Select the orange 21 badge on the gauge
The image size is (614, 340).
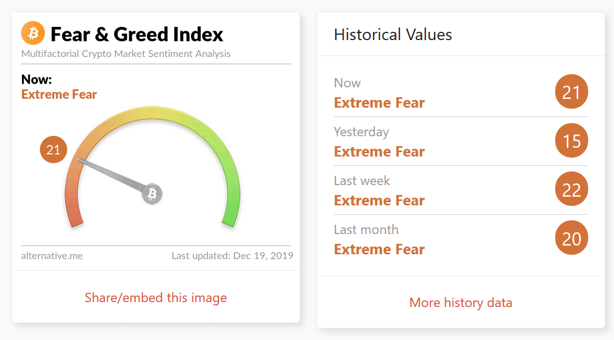pos(53,149)
